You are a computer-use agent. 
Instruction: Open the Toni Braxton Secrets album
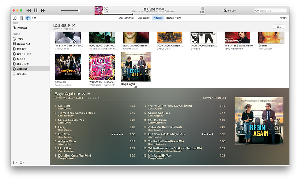(x=271, y=38)
